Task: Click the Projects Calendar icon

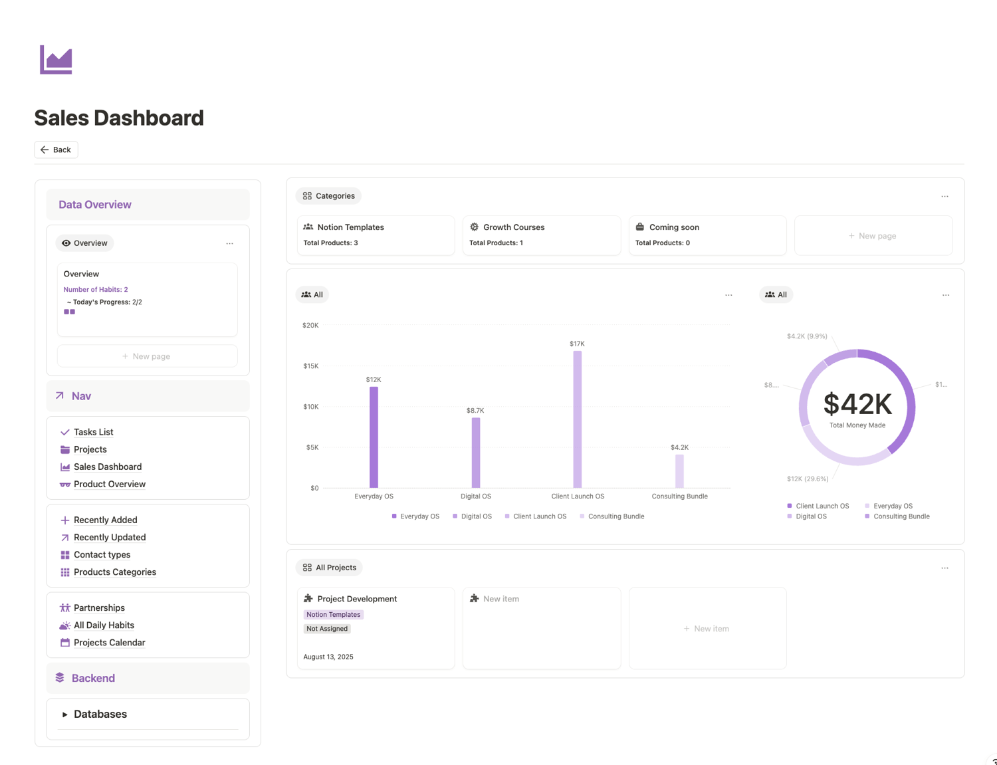Action: [65, 642]
